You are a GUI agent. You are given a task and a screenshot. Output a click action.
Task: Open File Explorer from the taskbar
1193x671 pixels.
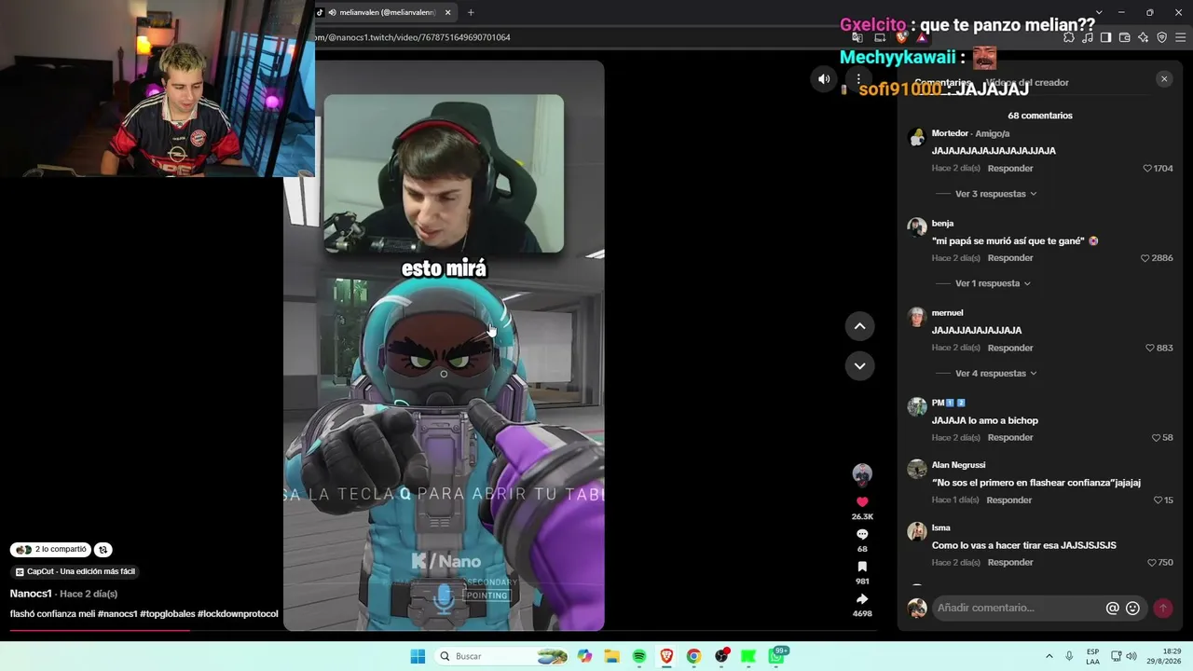[611, 656]
